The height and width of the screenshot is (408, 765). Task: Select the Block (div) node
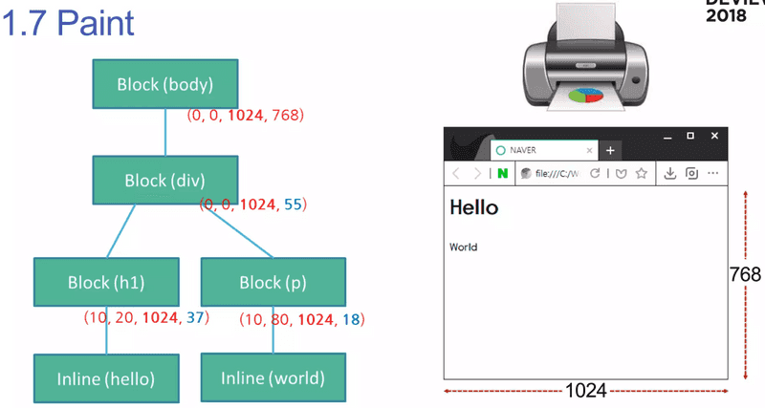click(164, 180)
